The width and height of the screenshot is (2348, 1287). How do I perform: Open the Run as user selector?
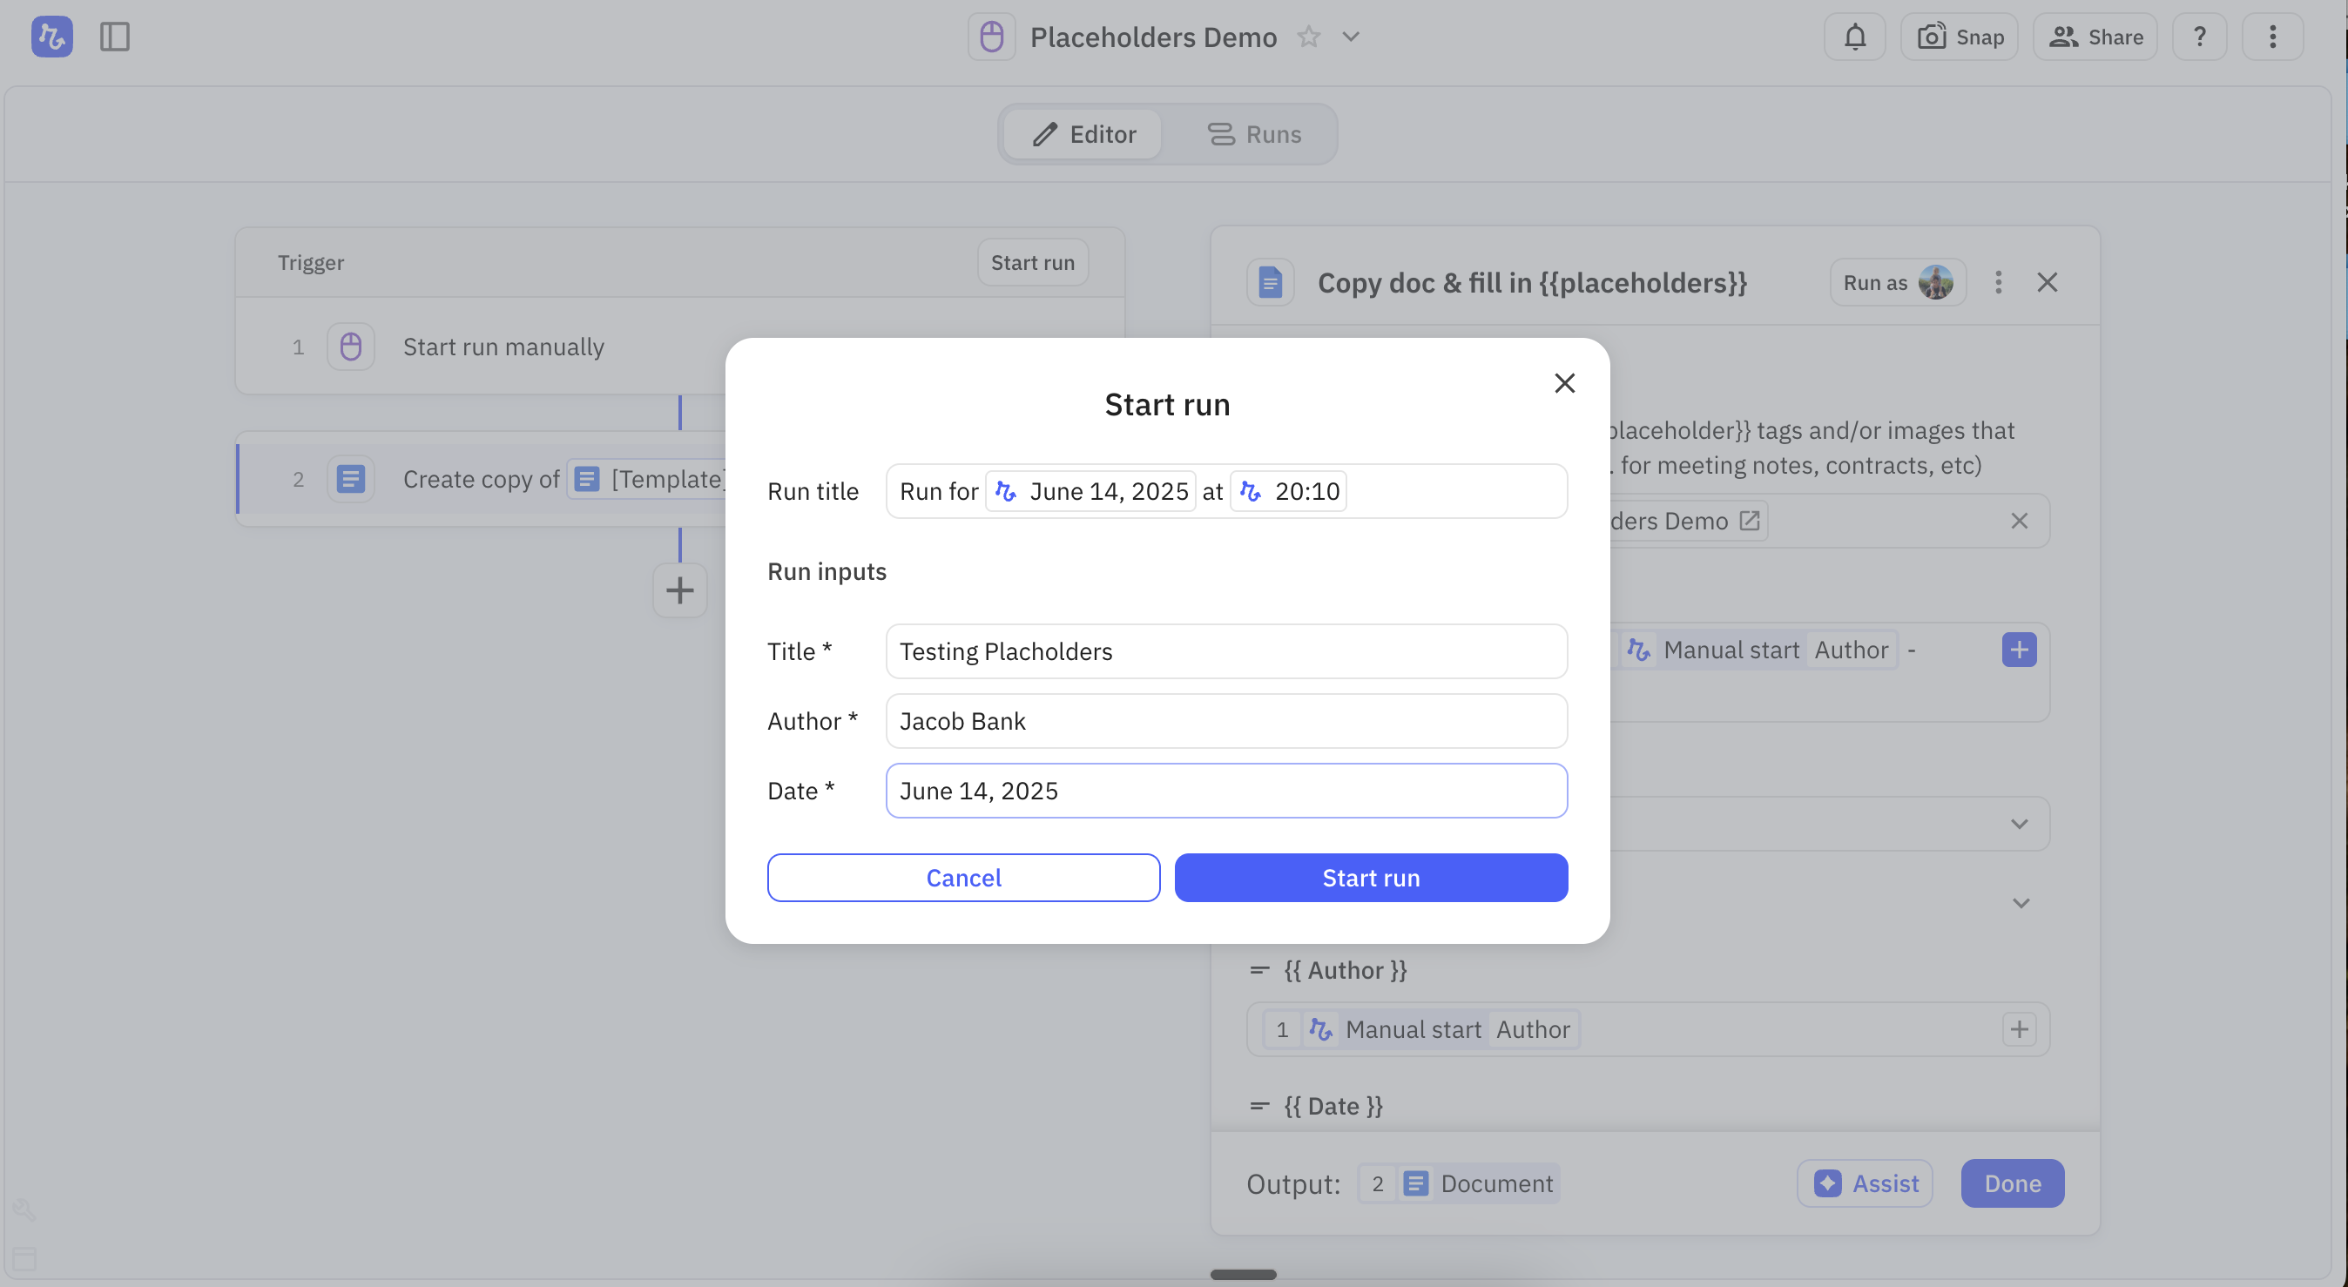point(1897,282)
